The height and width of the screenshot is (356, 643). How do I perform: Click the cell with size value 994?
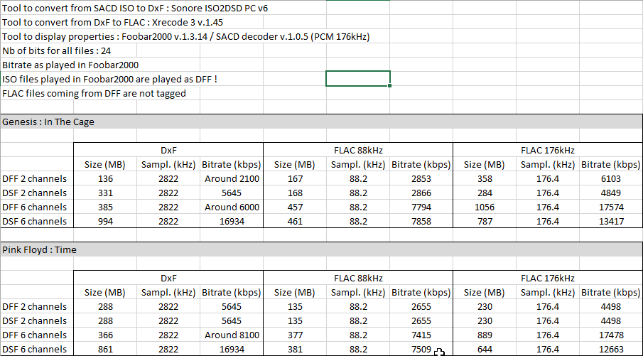tap(105, 222)
